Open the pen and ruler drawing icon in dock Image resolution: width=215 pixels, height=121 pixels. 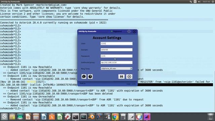pyautogui.click(x=107, y=117)
